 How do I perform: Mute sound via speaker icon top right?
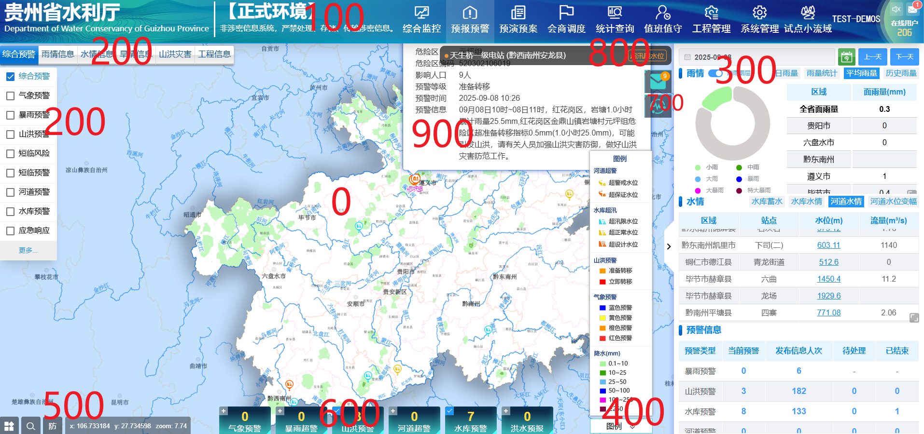coord(896,9)
